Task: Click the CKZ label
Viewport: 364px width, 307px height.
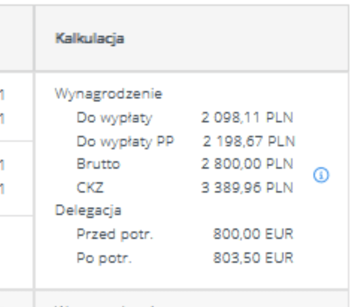Action: coord(90,187)
